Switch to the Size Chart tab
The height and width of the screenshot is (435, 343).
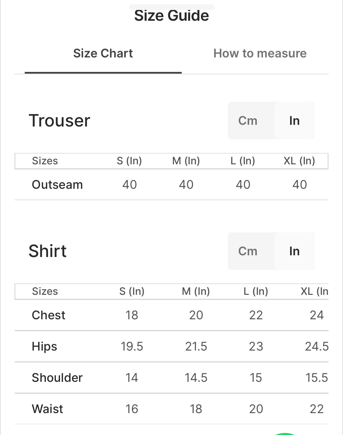click(x=103, y=53)
